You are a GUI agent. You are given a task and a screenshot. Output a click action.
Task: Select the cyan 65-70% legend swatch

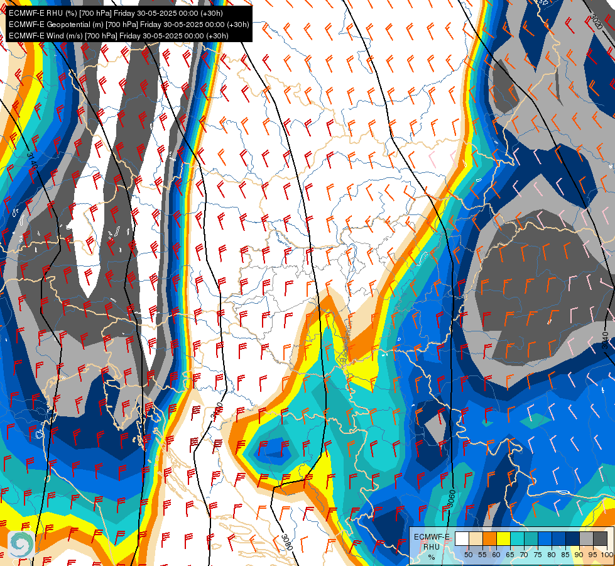[x=518, y=538]
